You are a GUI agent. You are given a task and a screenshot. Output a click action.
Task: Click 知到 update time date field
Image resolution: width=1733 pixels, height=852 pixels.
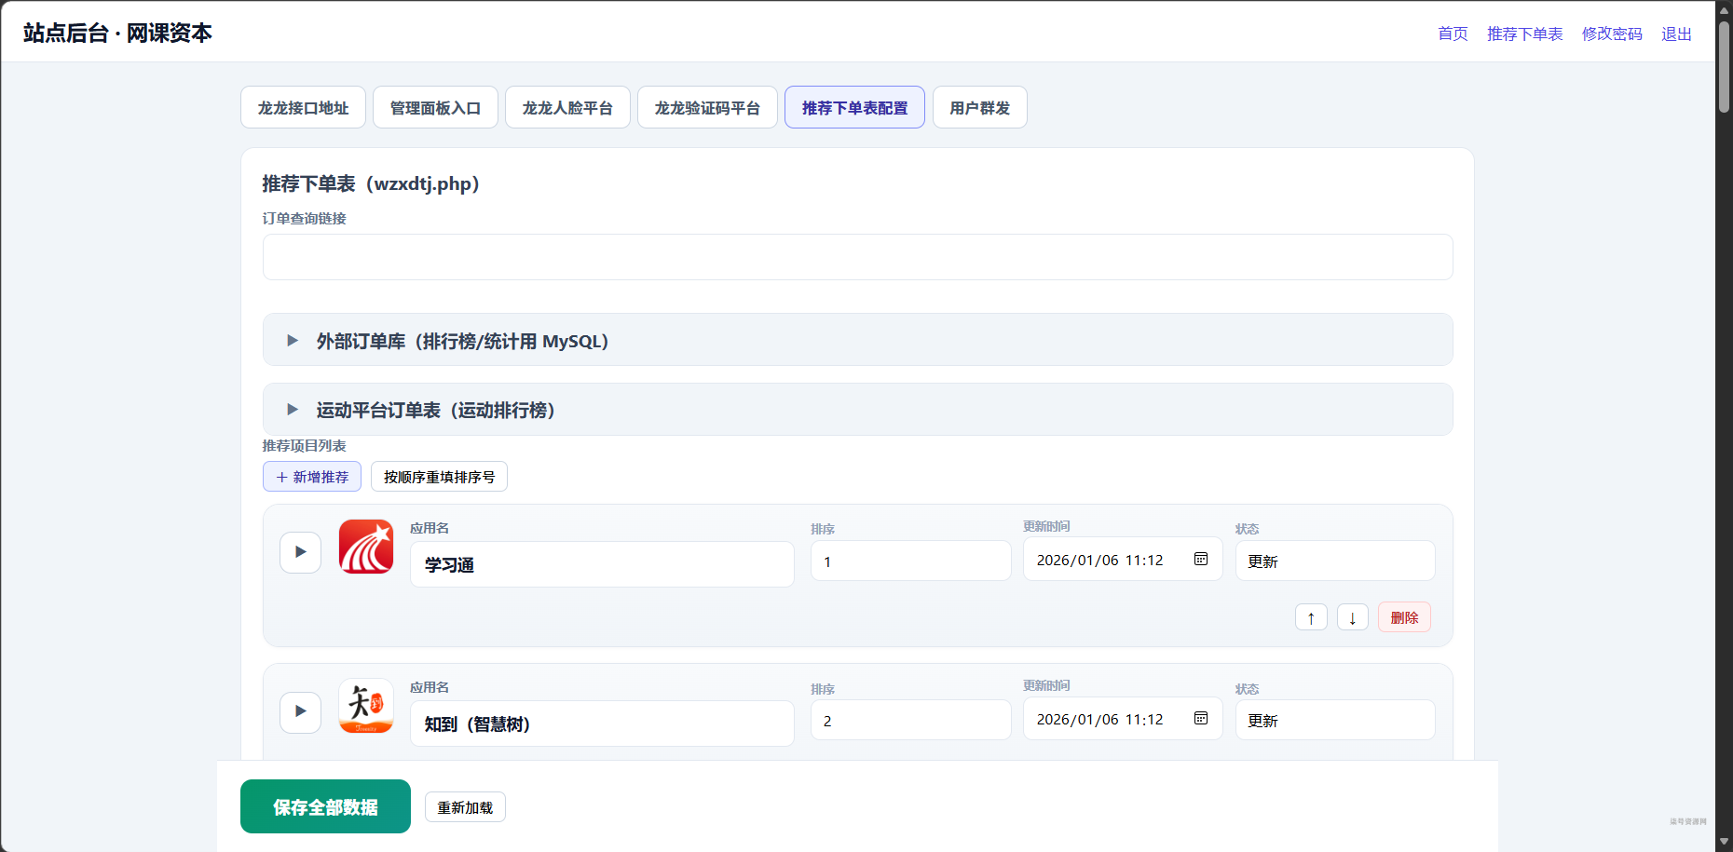click(1123, 719)
